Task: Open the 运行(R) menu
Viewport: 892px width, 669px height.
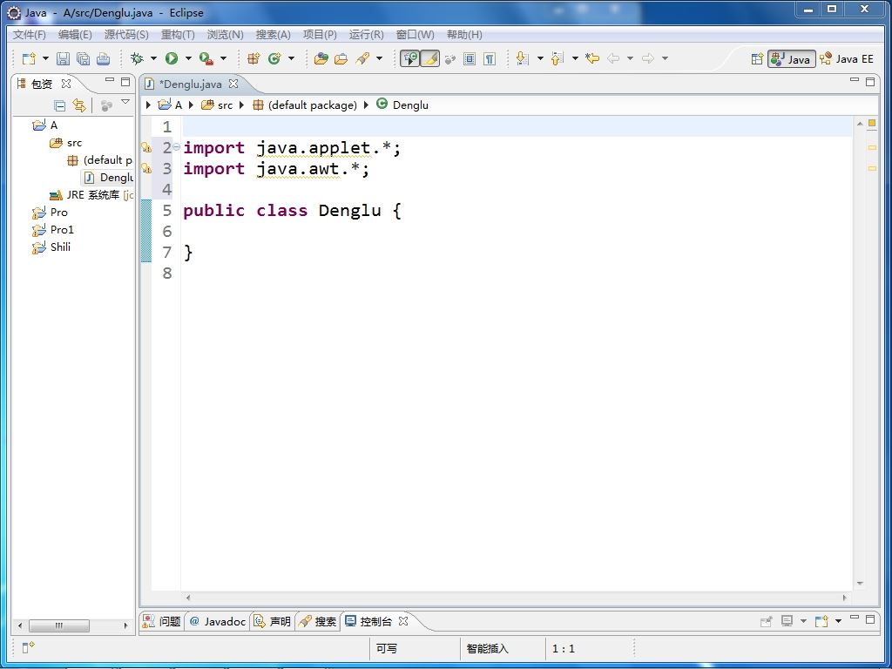Action: pos(367,35)
